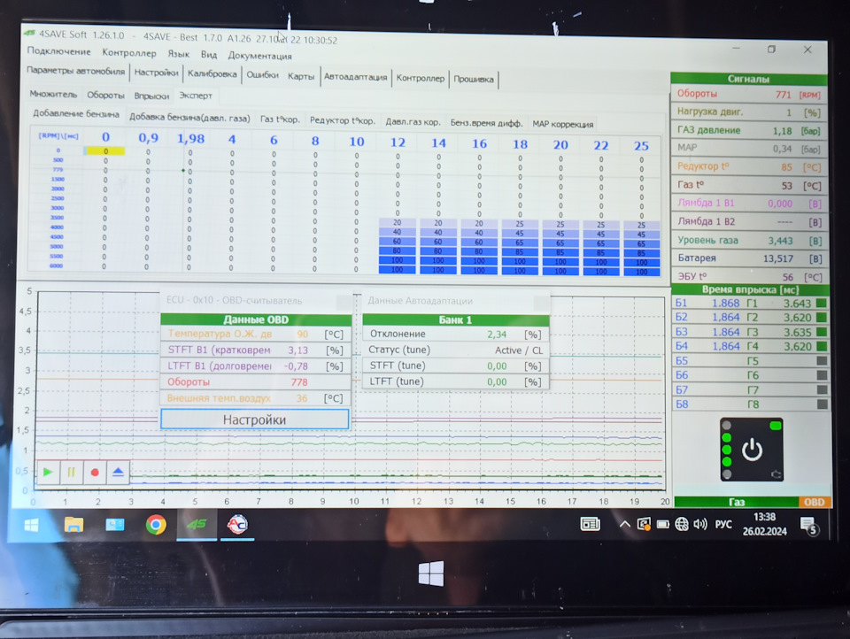Open the Контроллер menu
This screenshot has width=850, height=639.
[x=129, y=52]
